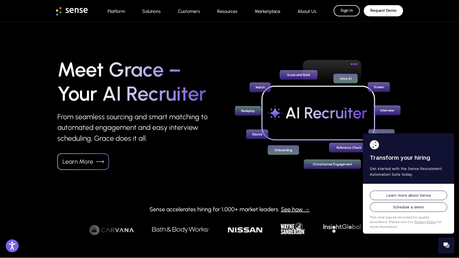Open the Solutions menu
The width and height of the screenshot is (459, 258).
(151, 11)
